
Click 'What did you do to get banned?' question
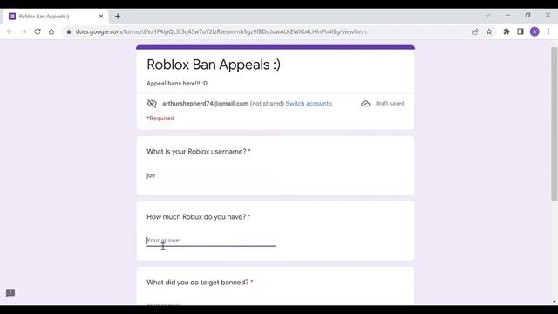(x=198, y=283)
